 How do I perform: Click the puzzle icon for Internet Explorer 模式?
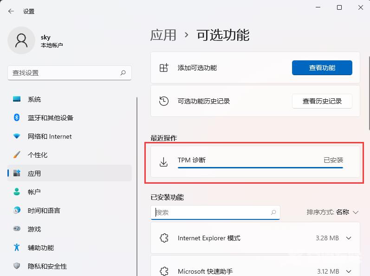(x=164, y=238)
